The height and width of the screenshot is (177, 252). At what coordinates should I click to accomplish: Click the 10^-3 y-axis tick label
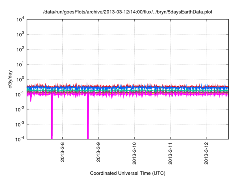[20, 124]
